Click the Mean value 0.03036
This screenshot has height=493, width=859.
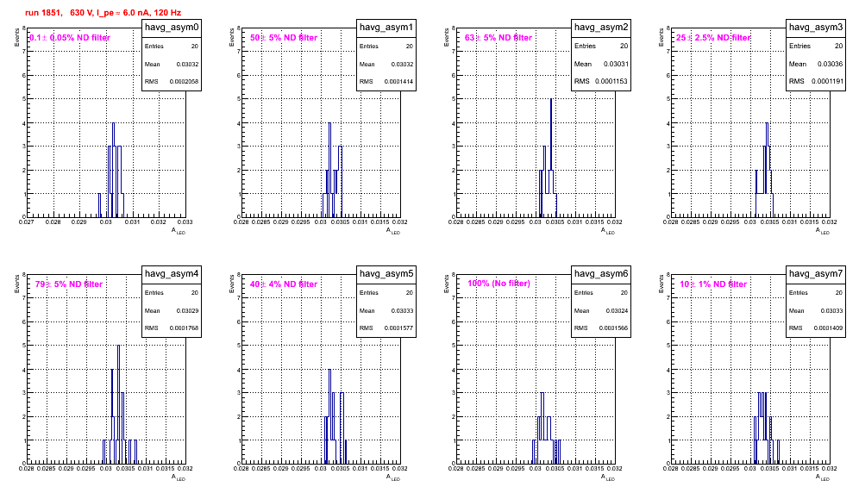click(x=831, y=64)
